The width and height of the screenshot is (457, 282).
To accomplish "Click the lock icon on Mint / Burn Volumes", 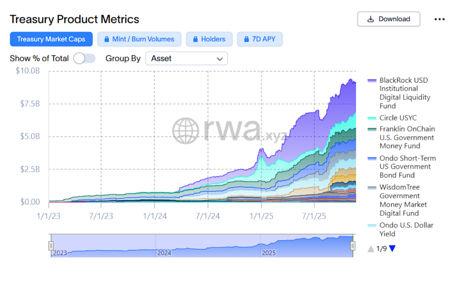I will click(106, 39).
